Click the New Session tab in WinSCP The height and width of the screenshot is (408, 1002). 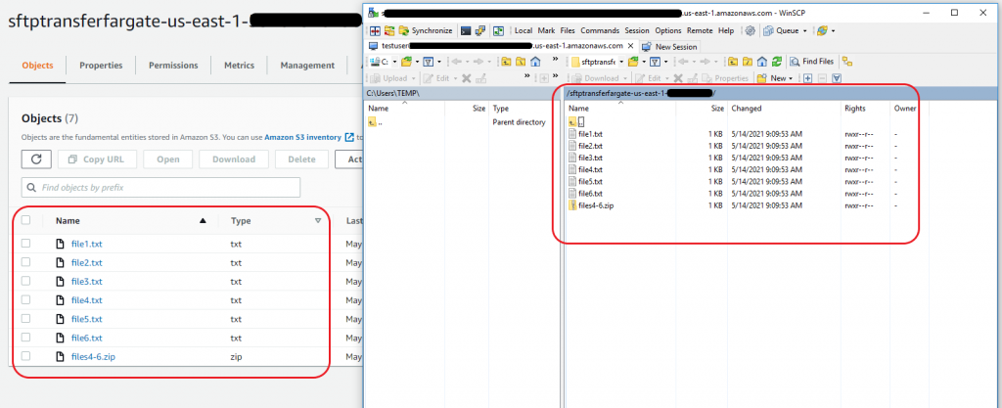click(669, 47)
